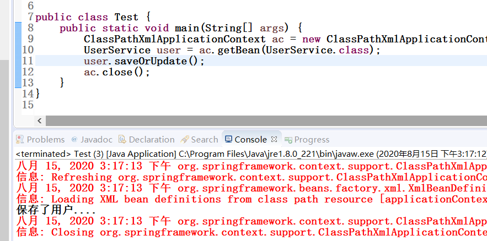
Task: Click the 'Closing org.springframework' log line
Action: [x=251, y=232]
